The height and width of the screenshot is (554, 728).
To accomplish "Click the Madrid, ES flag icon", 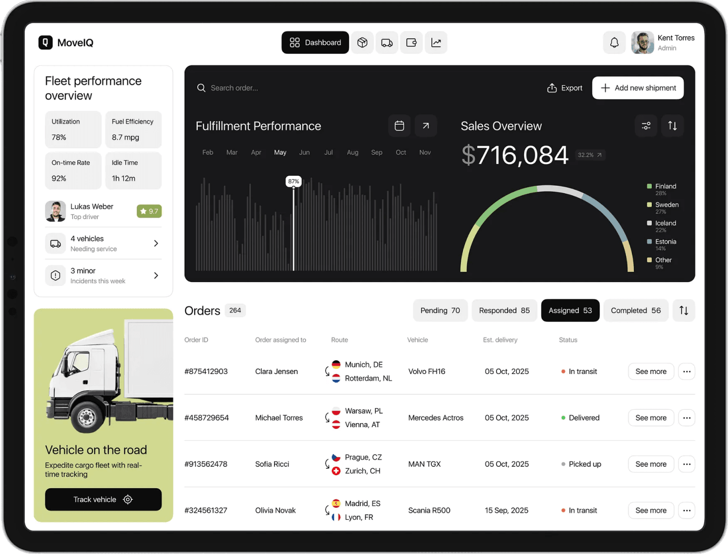I will tap(336, 503).
